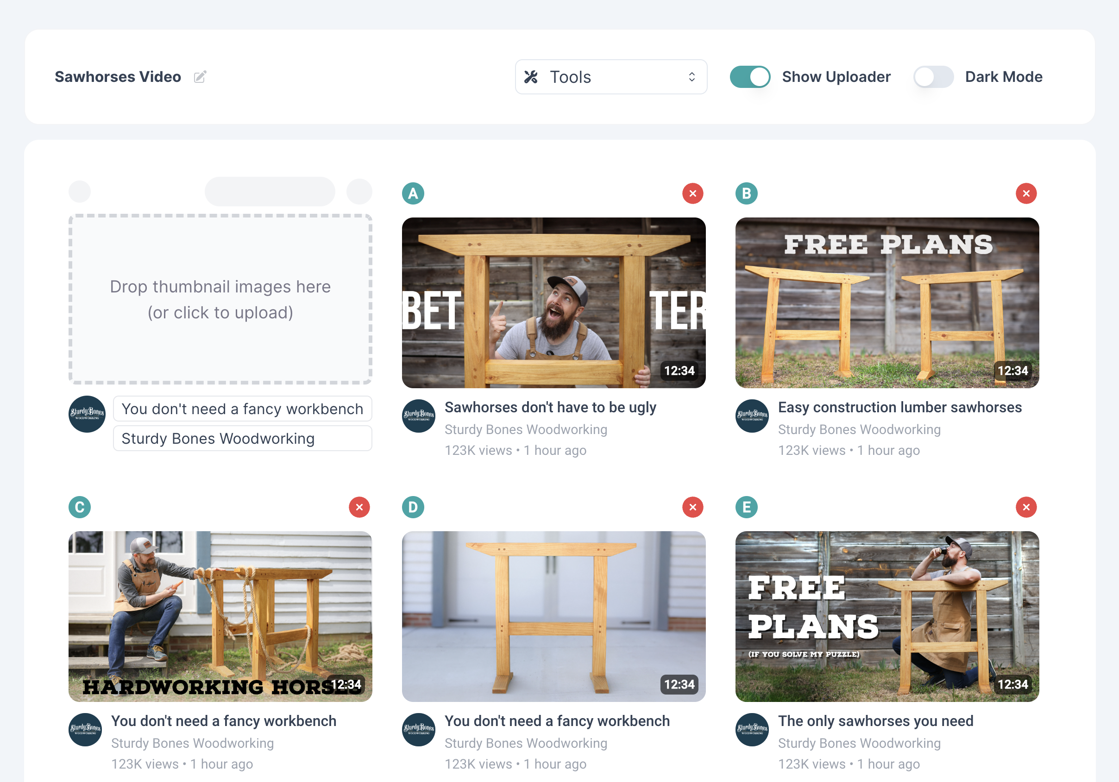The height and width of the screenshot is (782, 1119).
Task: Click remove button on thumbnail B
Action: [1026, 193]
